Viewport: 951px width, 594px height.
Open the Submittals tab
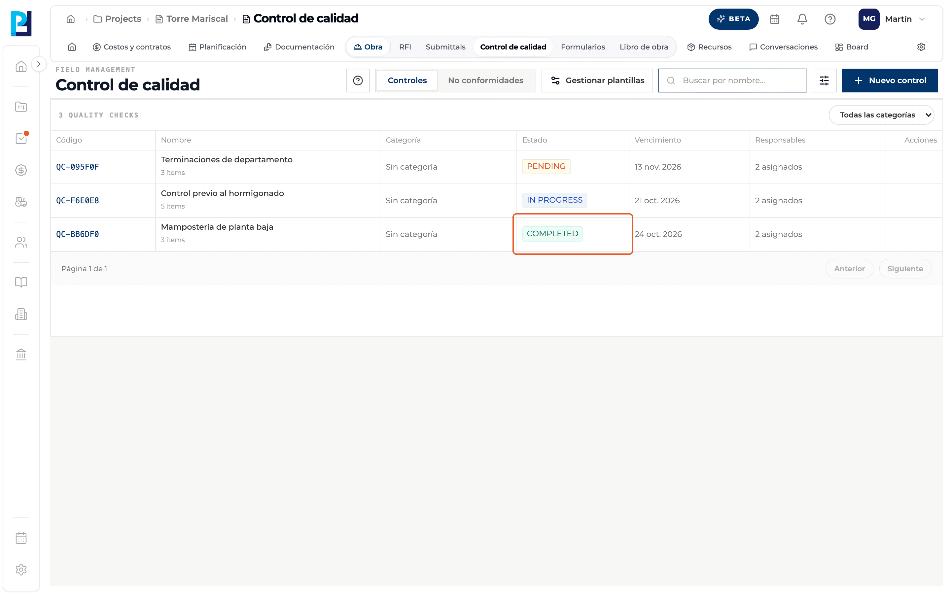[x=445, y=47]
